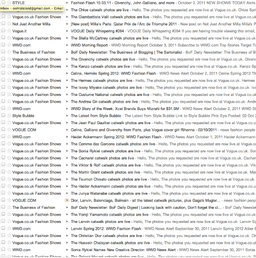The image size is (256, 258).
Task: Open 'WWD Story of the Week' Xcel Brands subject
Action: pos(125,109)
